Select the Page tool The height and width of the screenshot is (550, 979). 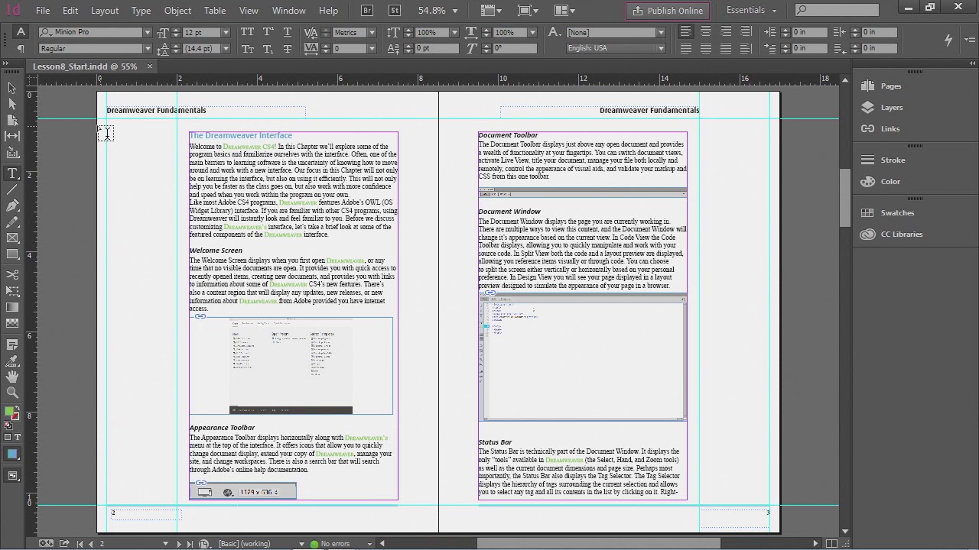click(x=12, y=120)
